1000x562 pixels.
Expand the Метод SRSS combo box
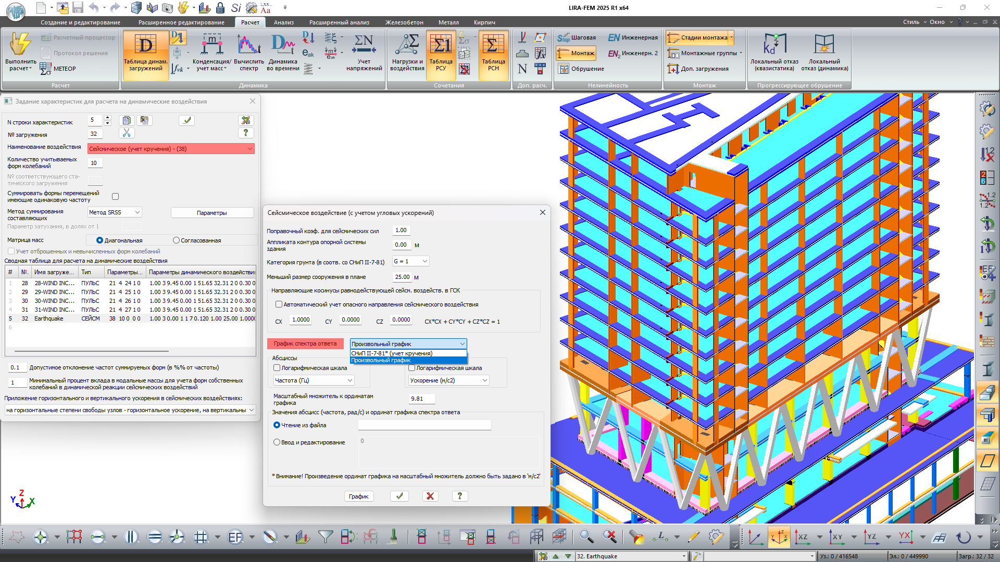(115, 212)
